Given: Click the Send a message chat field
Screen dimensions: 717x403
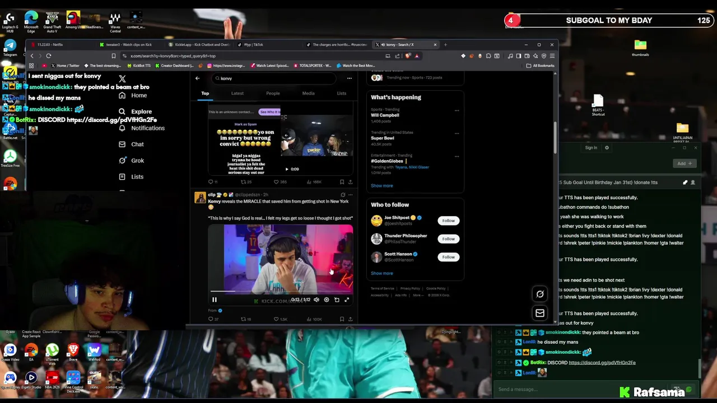Looking at the screenshot, I should (583, 390).
